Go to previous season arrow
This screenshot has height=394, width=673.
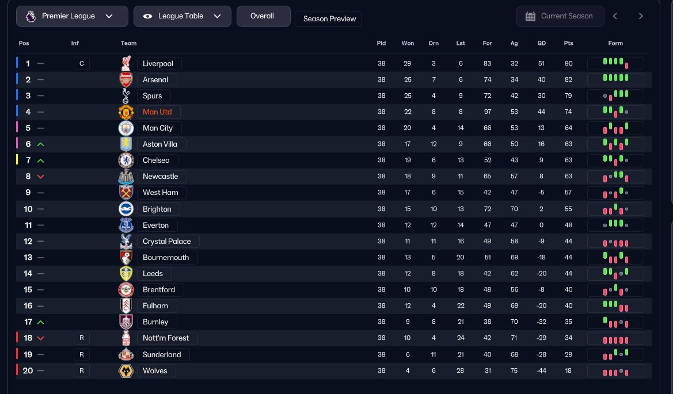615,16
